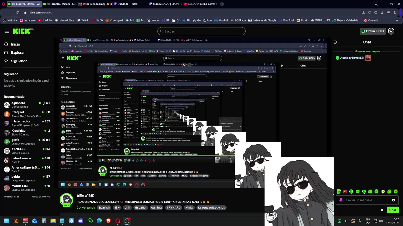The image size is (403, 226).
Task: Click bEnz1N0 streamer avatar with LIVE badge
Action: coord(66,200)
